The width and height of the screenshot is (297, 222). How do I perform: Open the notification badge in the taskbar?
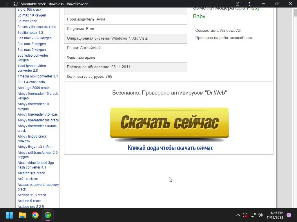coord(289,215)
